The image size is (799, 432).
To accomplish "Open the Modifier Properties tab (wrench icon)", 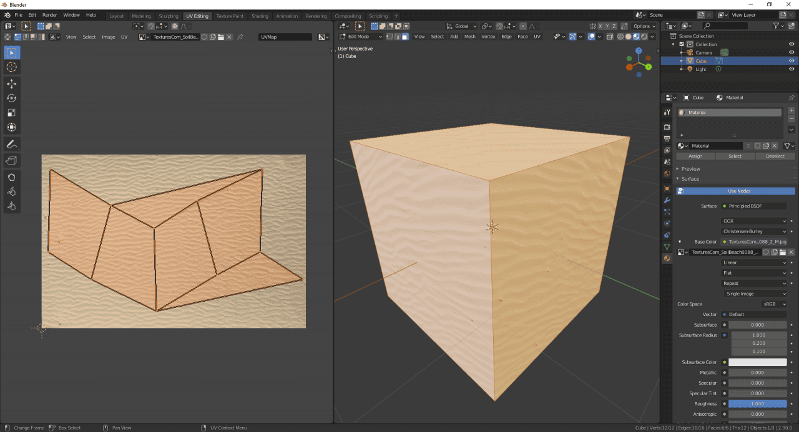I will pyautogui.click(x=666, y=199).
